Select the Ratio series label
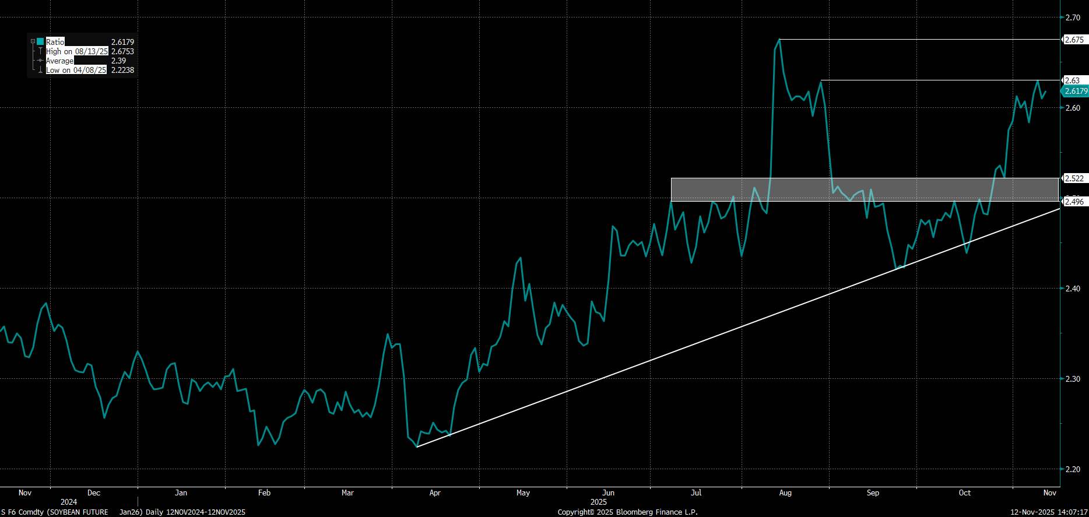This screenshot has width=1089, height=517. [55, 42]
